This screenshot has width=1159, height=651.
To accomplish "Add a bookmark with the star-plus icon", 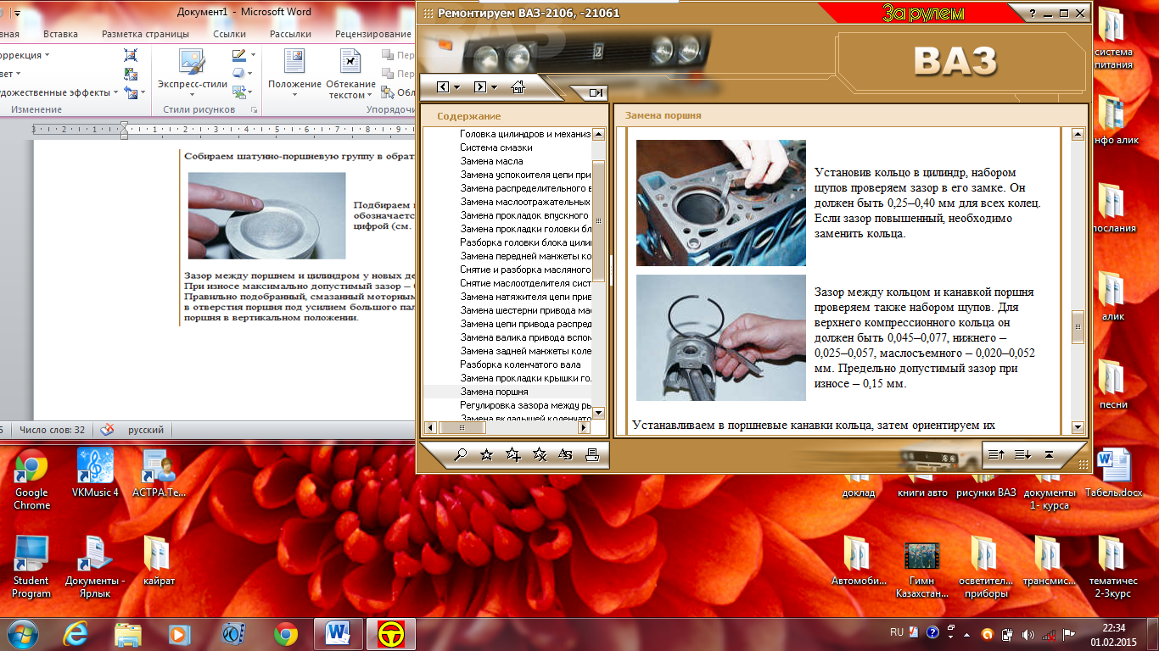I will click(x=512, y=455).
